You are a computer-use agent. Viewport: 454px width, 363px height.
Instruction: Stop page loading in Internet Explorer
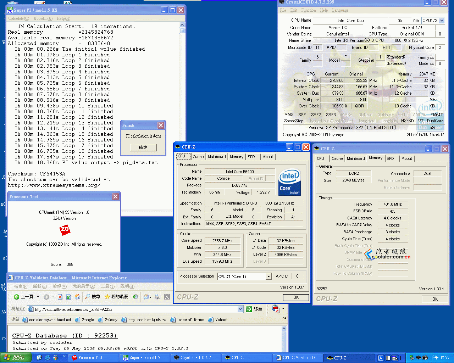(60, 297)
